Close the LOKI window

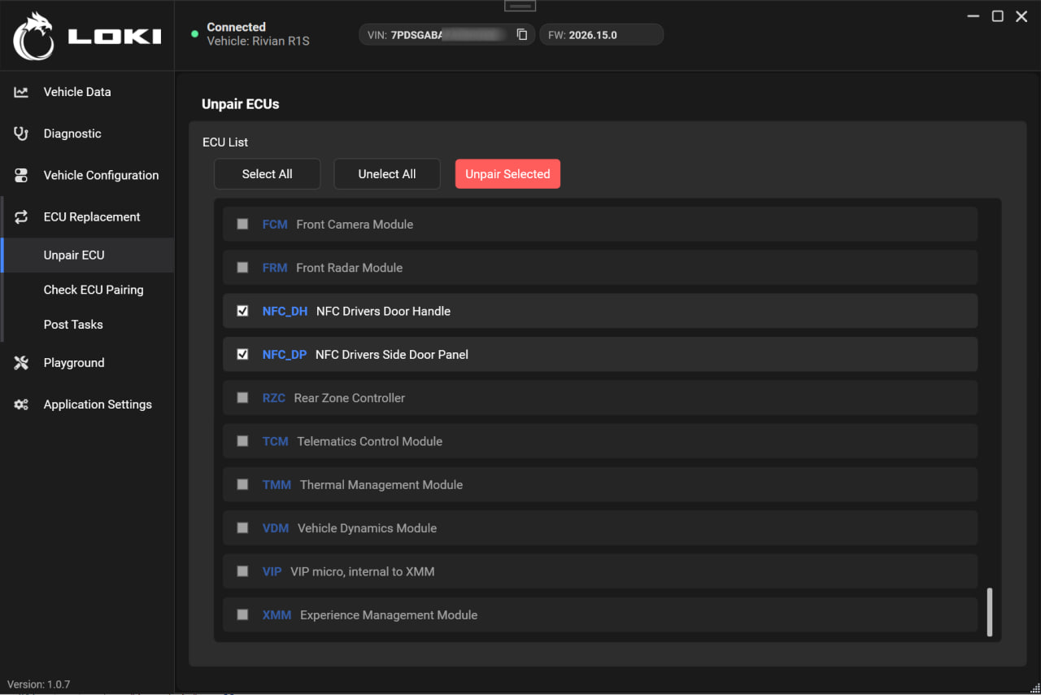coord(1021,16)
